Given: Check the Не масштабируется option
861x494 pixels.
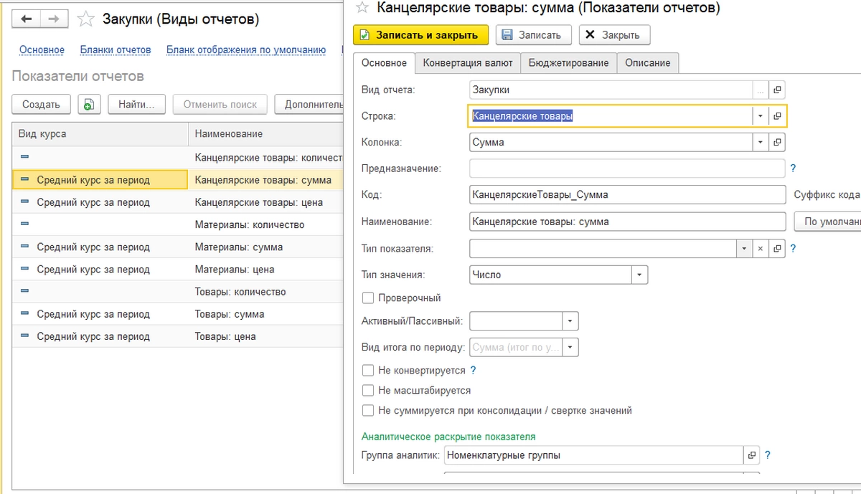Looking at the screenshot, I should (368, 391).
